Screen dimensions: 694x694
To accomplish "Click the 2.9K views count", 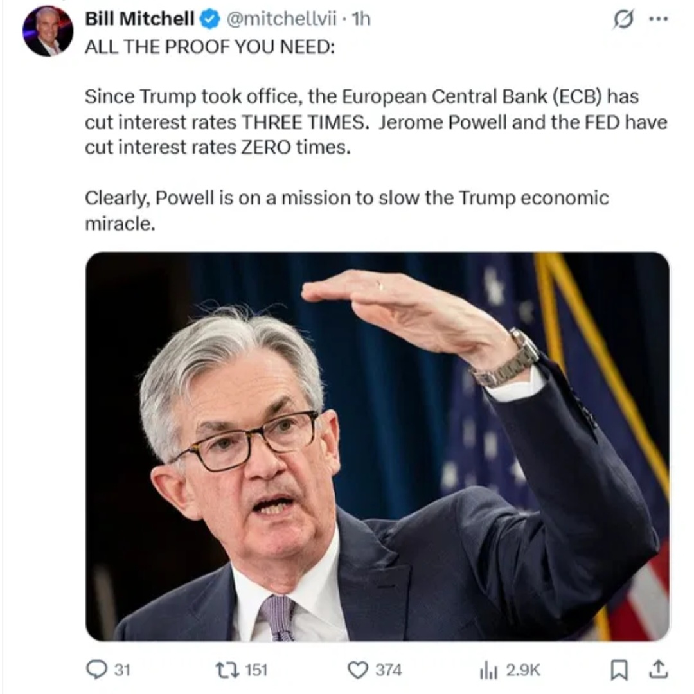I will click(522, 670).
